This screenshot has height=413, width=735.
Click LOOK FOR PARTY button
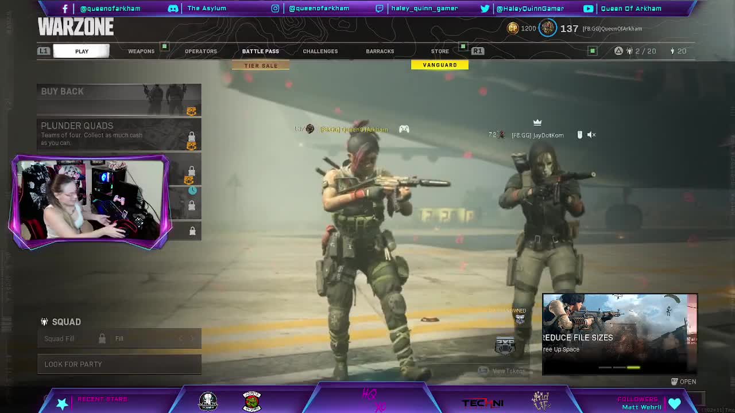coord(119,364)
